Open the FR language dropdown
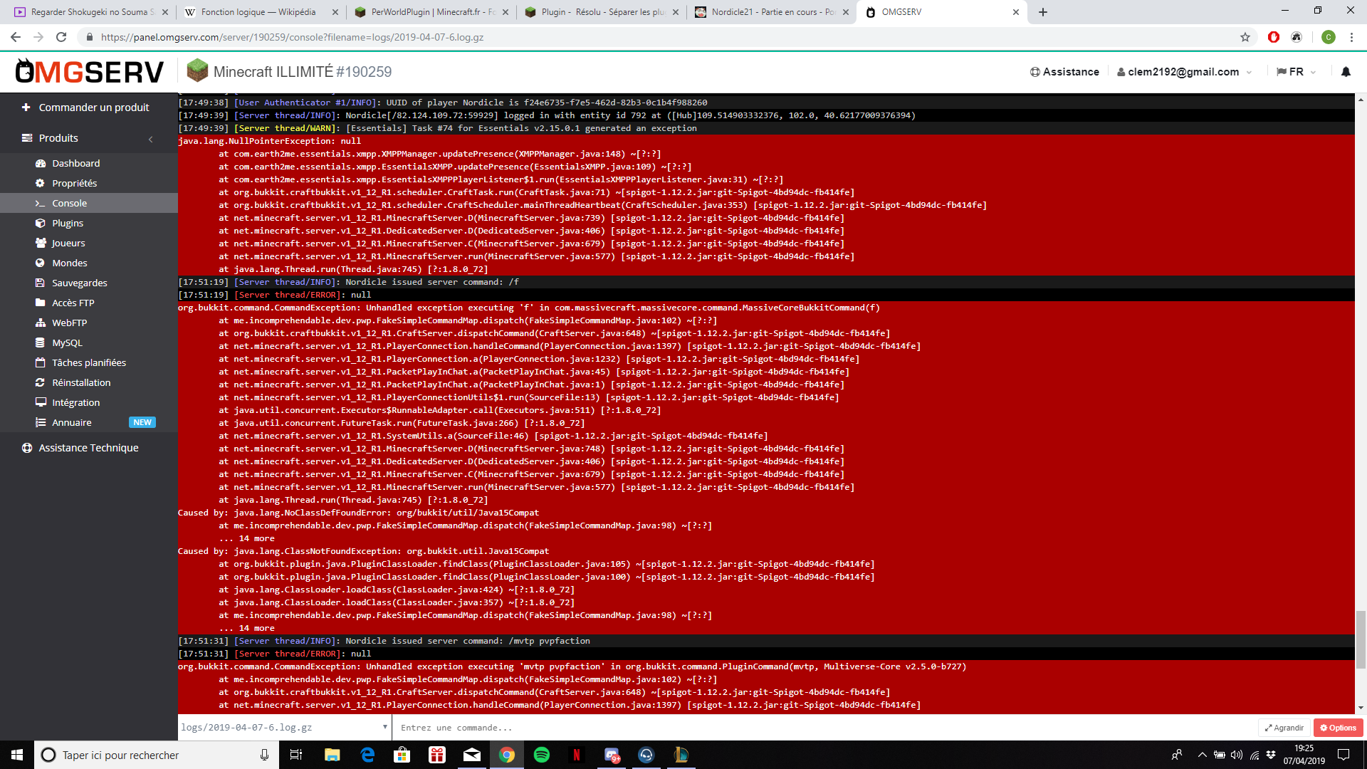 coord(1297,72)
